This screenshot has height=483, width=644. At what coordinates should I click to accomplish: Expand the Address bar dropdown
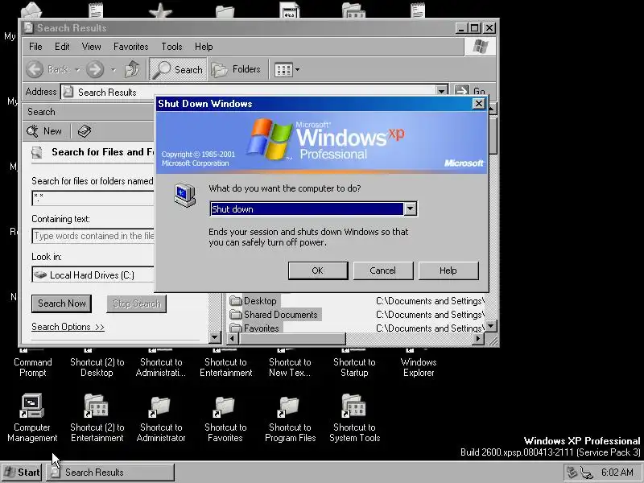pos(441,91)
